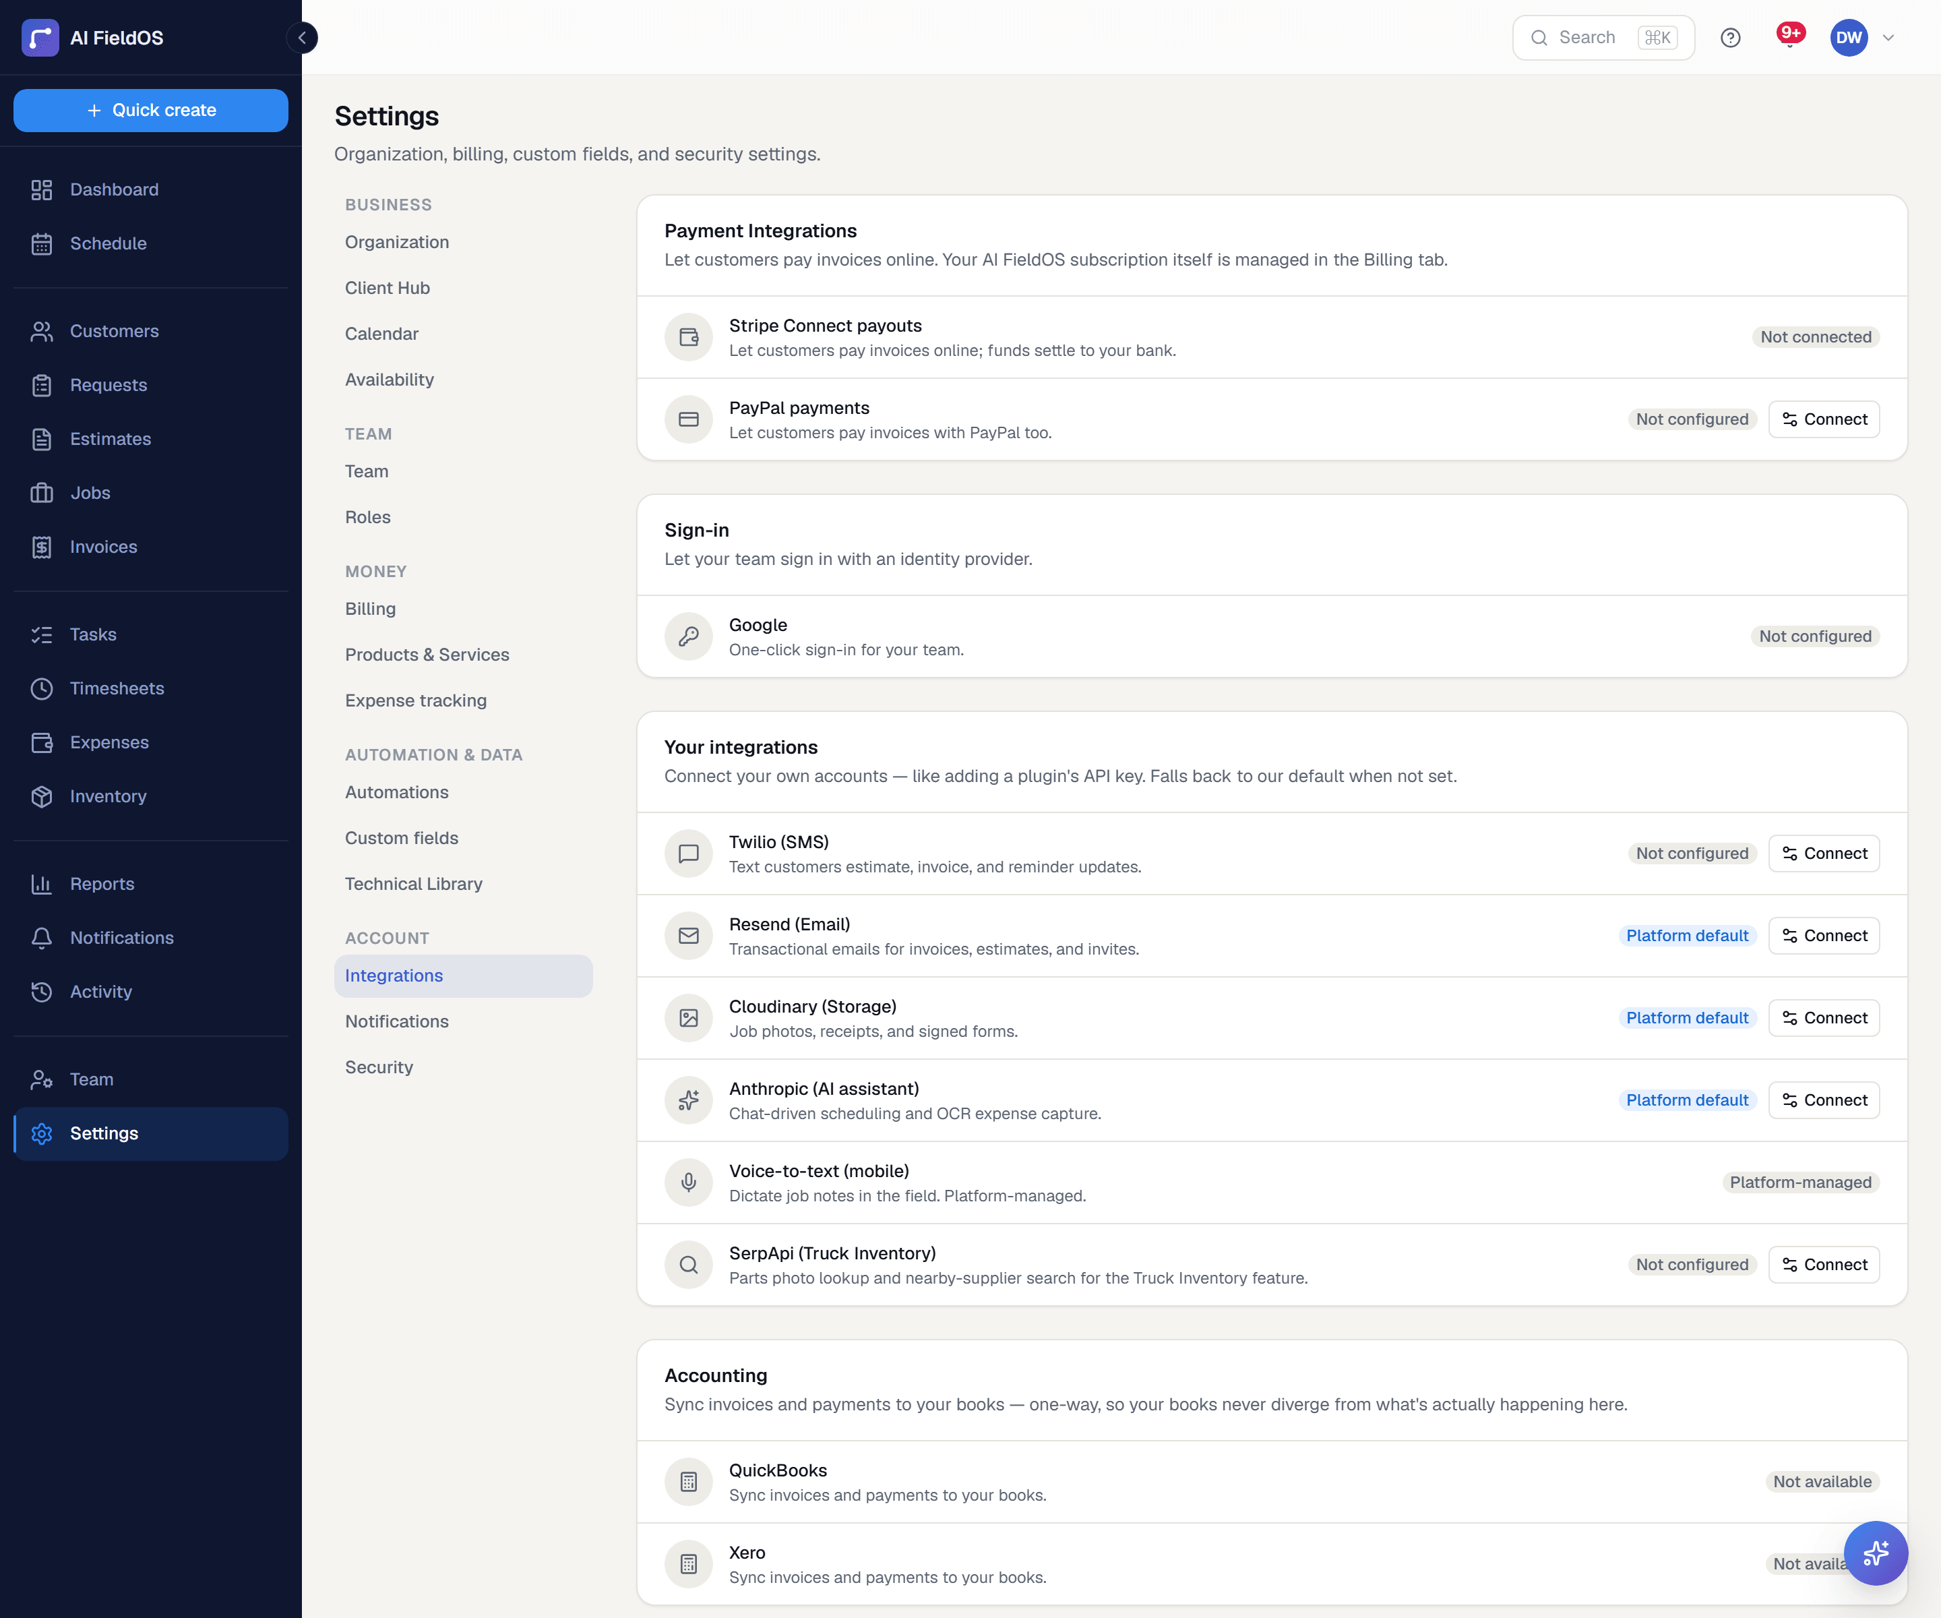Viewport: 1941px width, 1618px height.
Task: Open Invoices in the sidebar
Action: [151, 547]
